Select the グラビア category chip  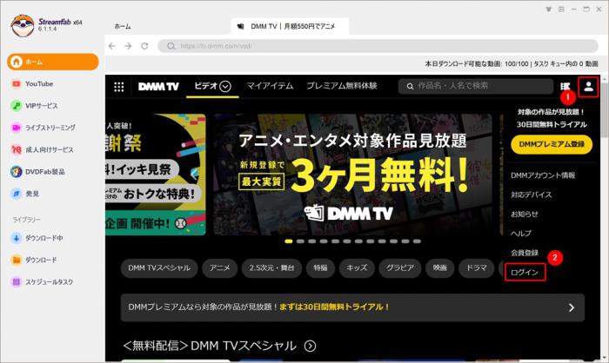click(400, 268)
